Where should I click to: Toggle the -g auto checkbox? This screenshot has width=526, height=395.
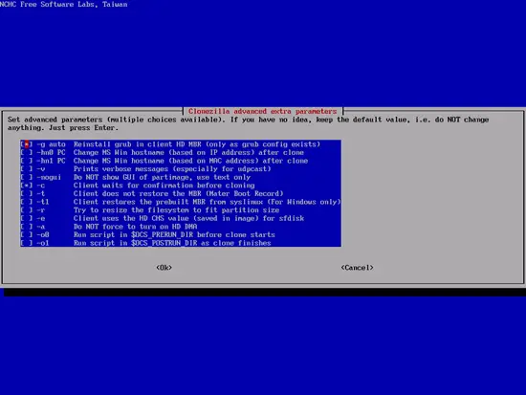(x=27, y=144)
